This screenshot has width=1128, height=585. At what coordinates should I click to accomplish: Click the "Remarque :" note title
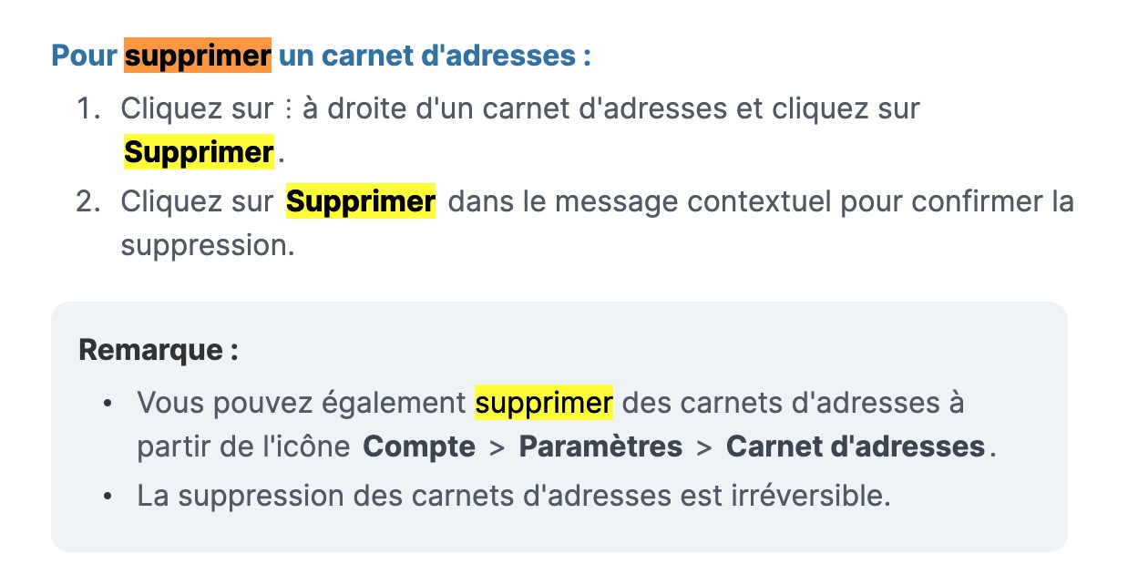coord(159,350)
